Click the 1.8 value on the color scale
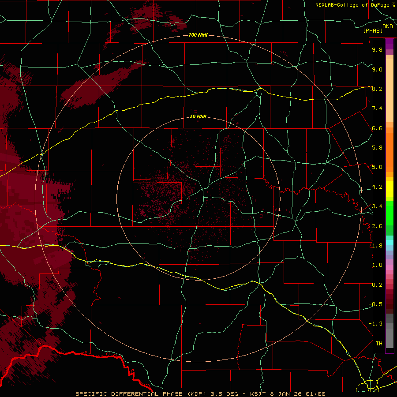The image size is (397, 397). point(377,246)
